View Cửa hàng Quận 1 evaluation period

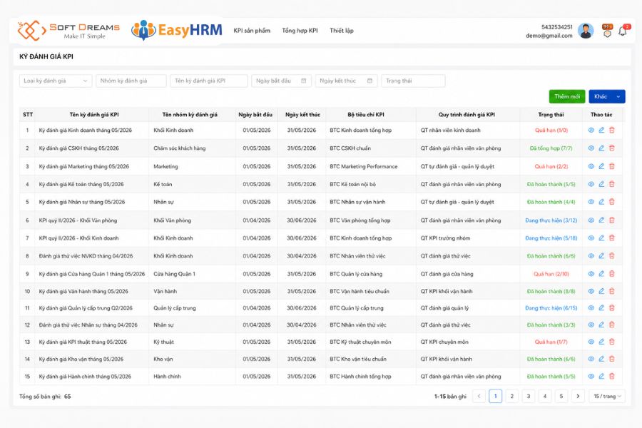coord(591,274)
